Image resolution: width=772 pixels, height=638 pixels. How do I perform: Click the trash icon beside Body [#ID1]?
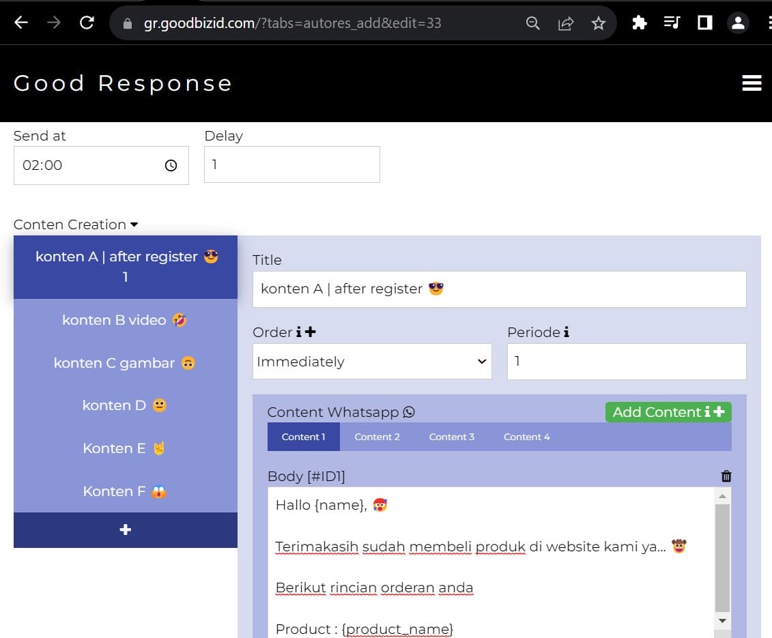726,476
